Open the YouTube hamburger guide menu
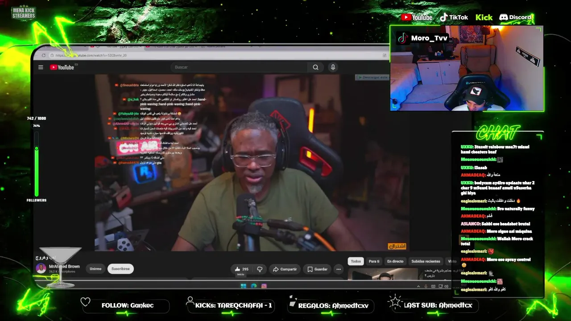This screenshot has height=321, width=571. point(41,67)
